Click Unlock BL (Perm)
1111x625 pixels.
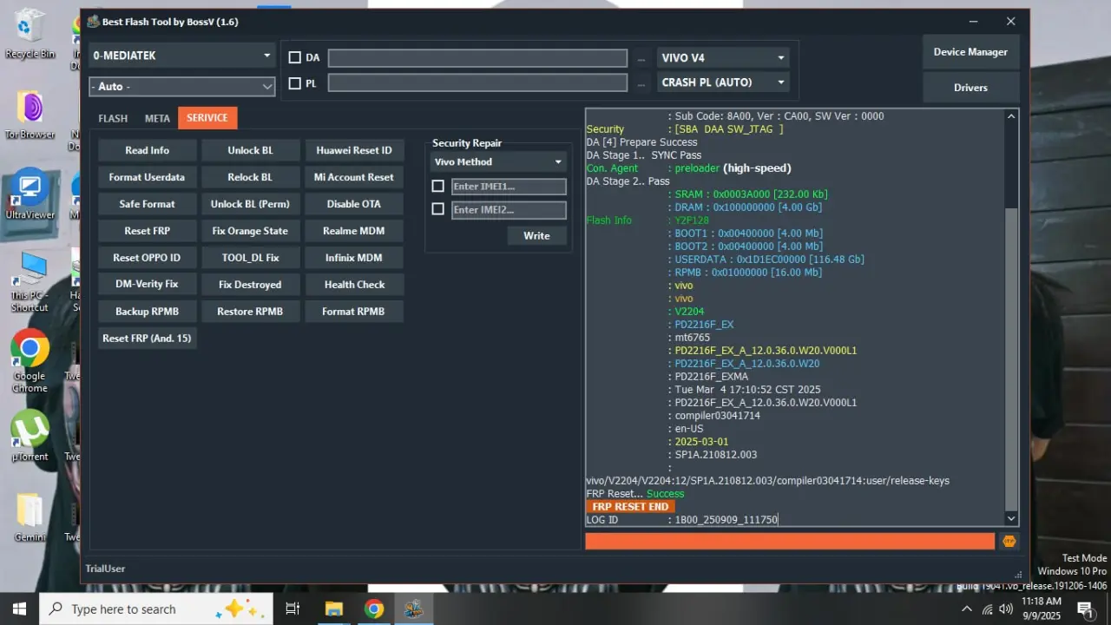click(x=251, y=204)
